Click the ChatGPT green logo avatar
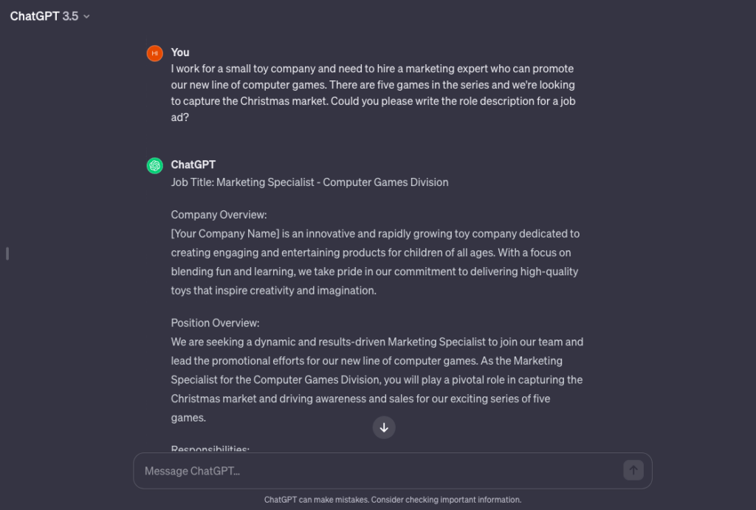The image size is (756, 510). (x=154, y=165)
